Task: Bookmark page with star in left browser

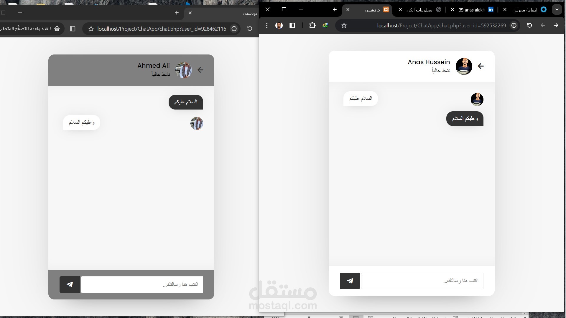Action: (91, 29)
